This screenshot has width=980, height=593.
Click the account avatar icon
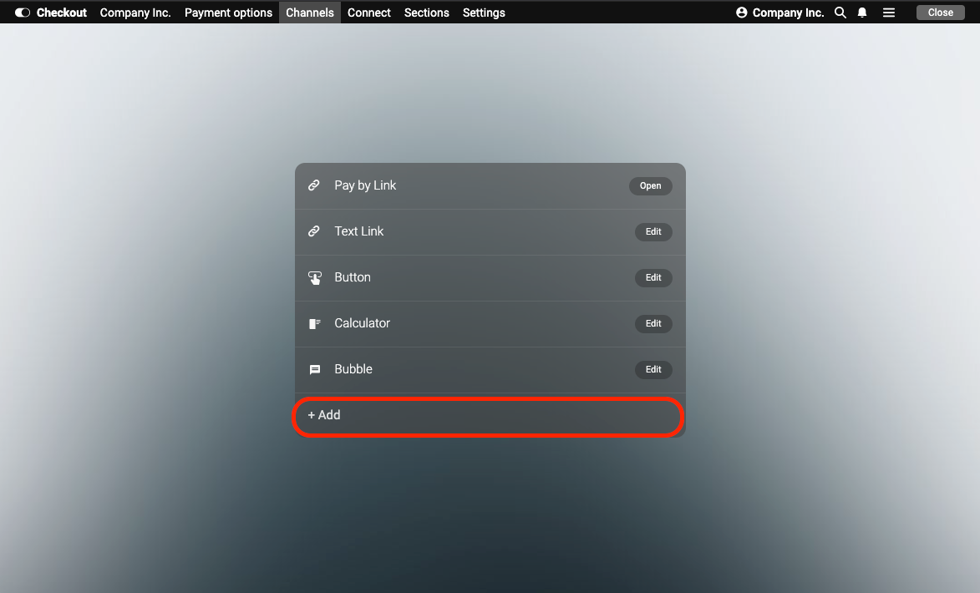tap(742, 13)
